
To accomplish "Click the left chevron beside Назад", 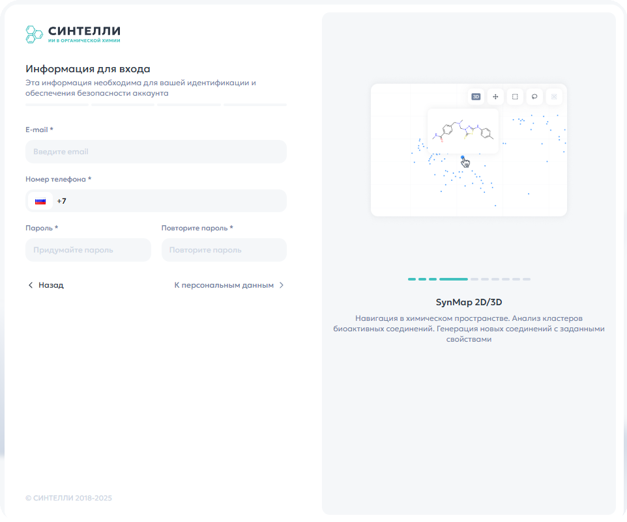I will click(x=31, y=285).
